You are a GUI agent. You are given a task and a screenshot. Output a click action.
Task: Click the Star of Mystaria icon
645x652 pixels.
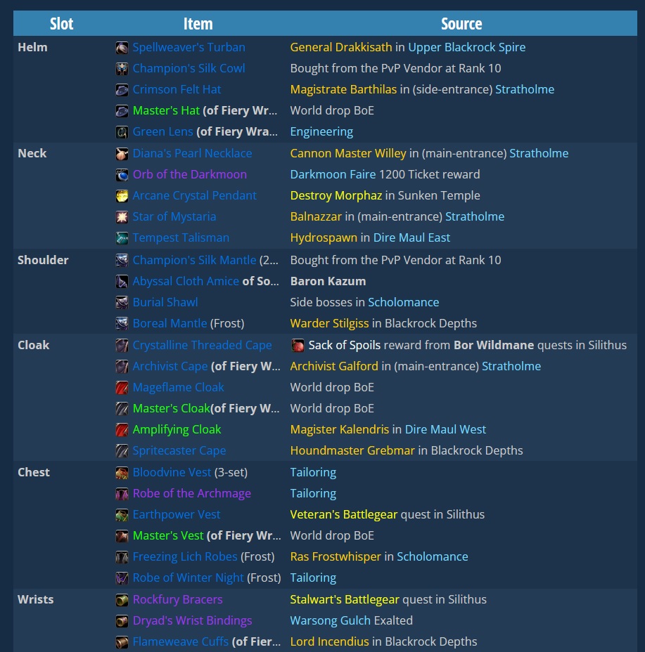122,217
